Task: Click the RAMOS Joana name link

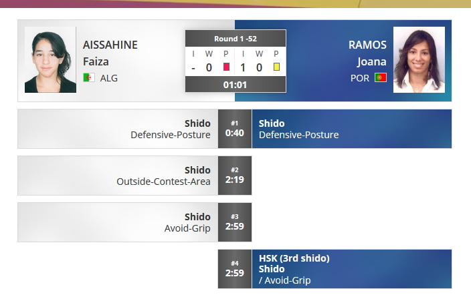Action: pos(368,53)
